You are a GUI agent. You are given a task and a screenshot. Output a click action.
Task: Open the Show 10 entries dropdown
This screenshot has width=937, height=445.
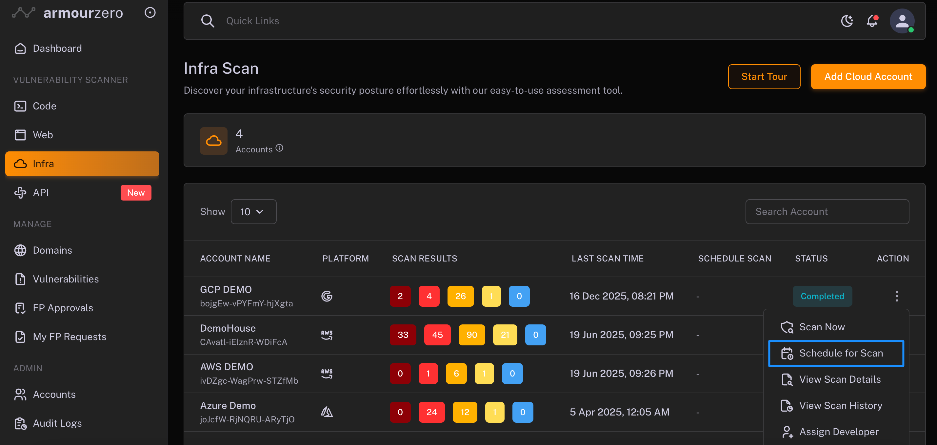click(253, 212)
